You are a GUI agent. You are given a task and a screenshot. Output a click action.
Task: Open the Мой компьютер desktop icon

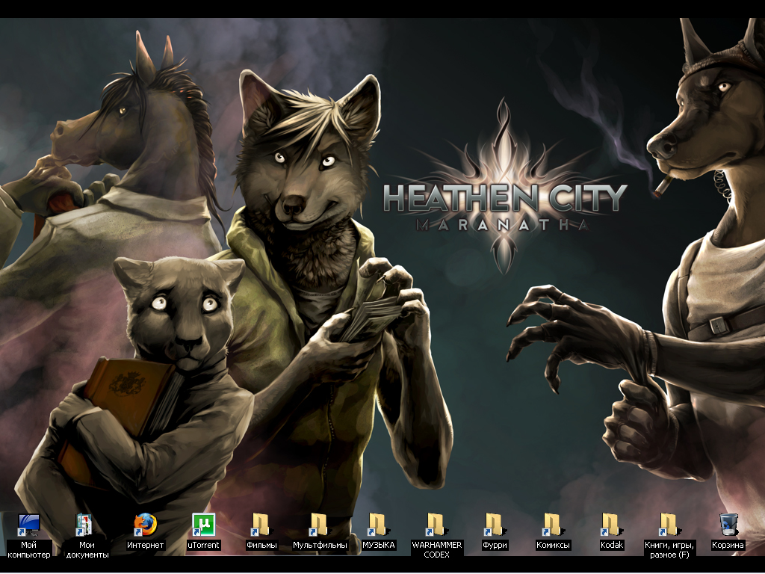point(28,525)
